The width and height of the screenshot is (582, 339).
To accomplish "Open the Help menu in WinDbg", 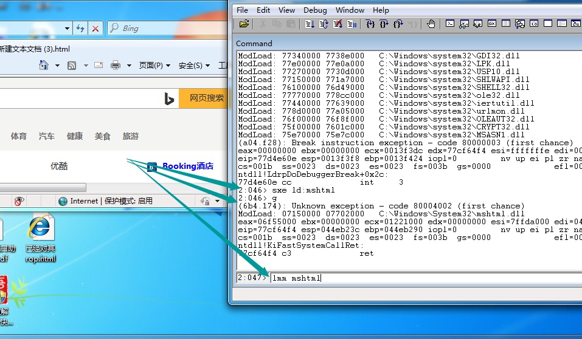I will 381,10.
